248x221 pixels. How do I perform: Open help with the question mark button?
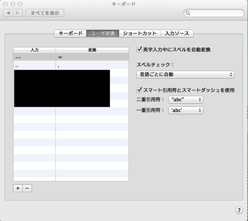click(239, 210)
